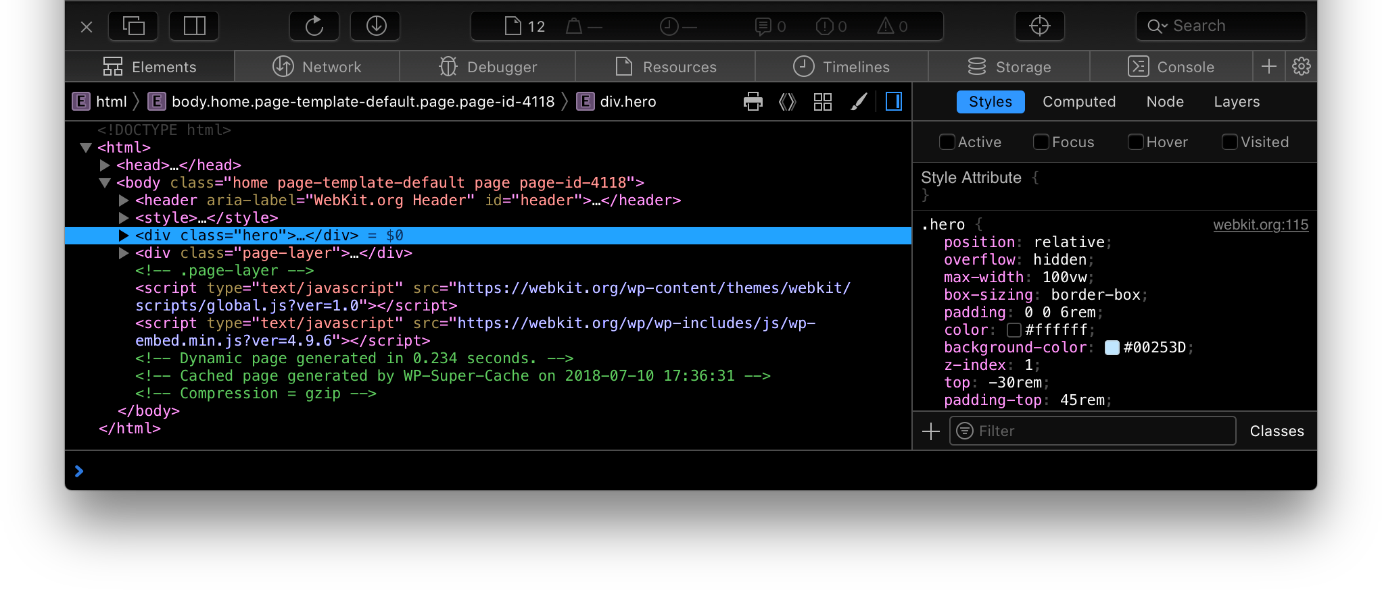The image size is (1382, 590).
Task: Click in the Search field in toolbar
Action: point(1221,26)
